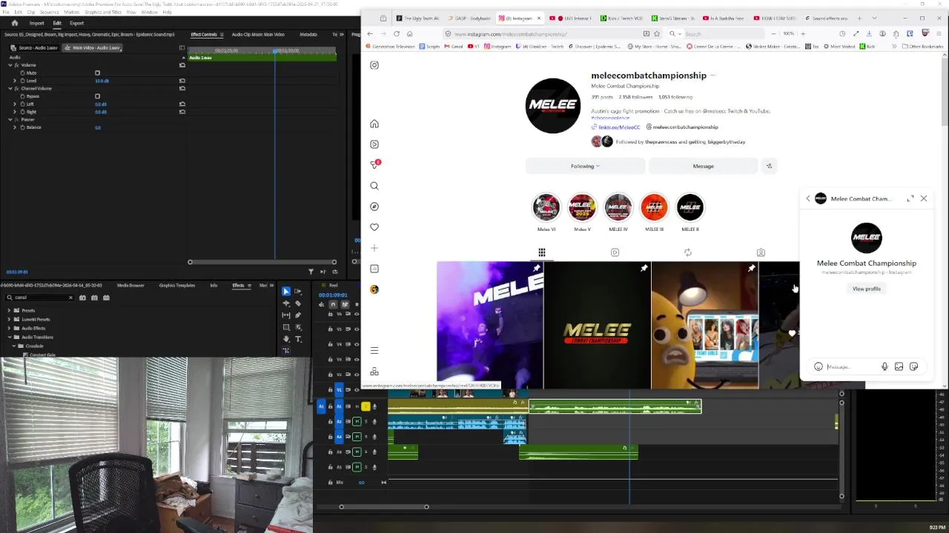Select the Ripple Edit tool
The height and width of the screenshot is (533, 949).
pyautogui.click(x=286, y=304)
